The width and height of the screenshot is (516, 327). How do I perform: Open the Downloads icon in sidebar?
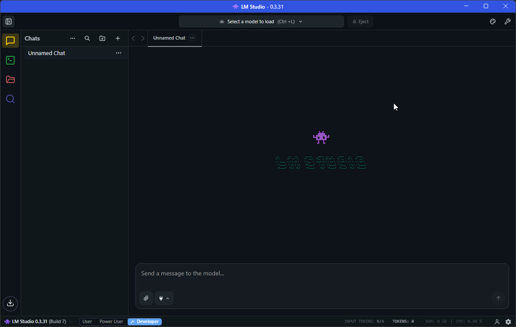point(10,303)
